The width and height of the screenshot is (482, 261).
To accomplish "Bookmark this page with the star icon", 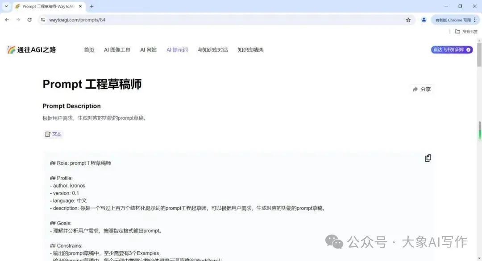I will pyautogui.click(x=408, y=20).
